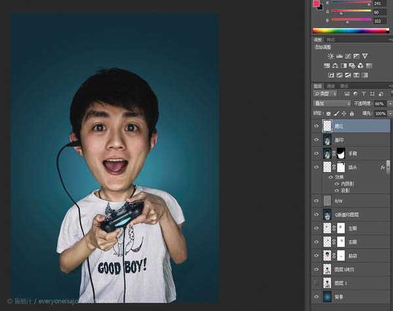Add an Invert adjustment layer

point(331,75)
